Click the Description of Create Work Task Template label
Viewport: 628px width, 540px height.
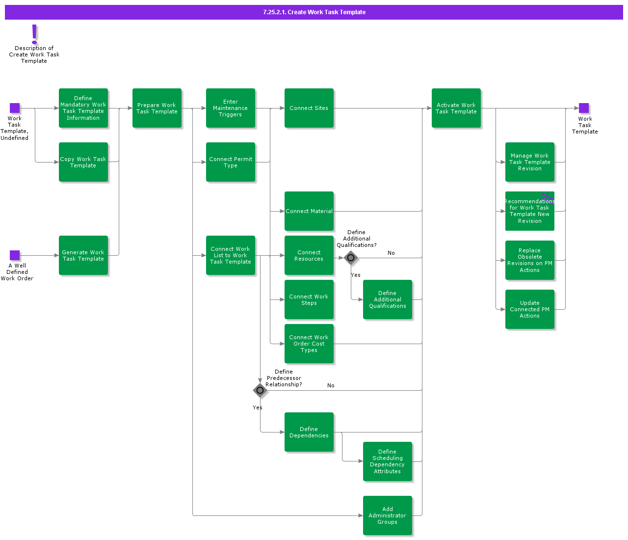(34, 54)
